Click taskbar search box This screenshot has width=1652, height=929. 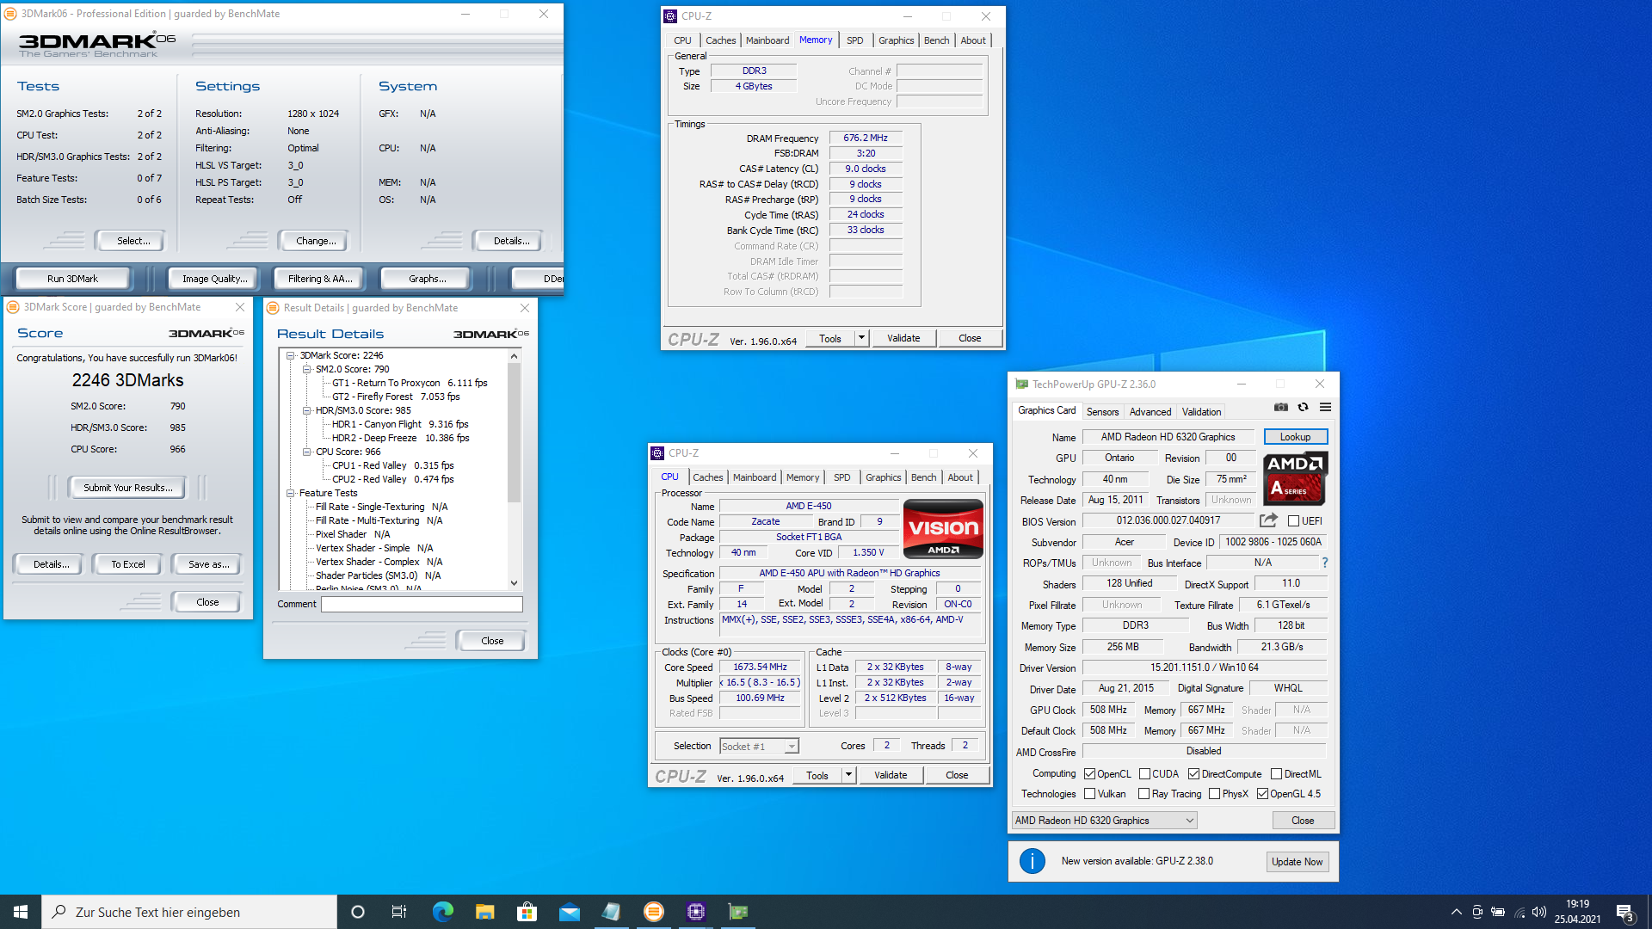[189, 912]
